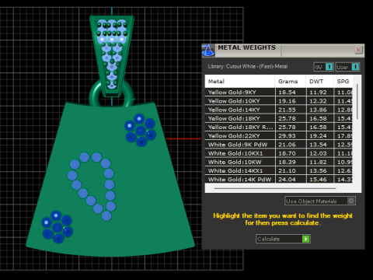Viewport: 373px width, 280px height.
Task: Select the teardrop gem outline
Action: pos(92,186)
